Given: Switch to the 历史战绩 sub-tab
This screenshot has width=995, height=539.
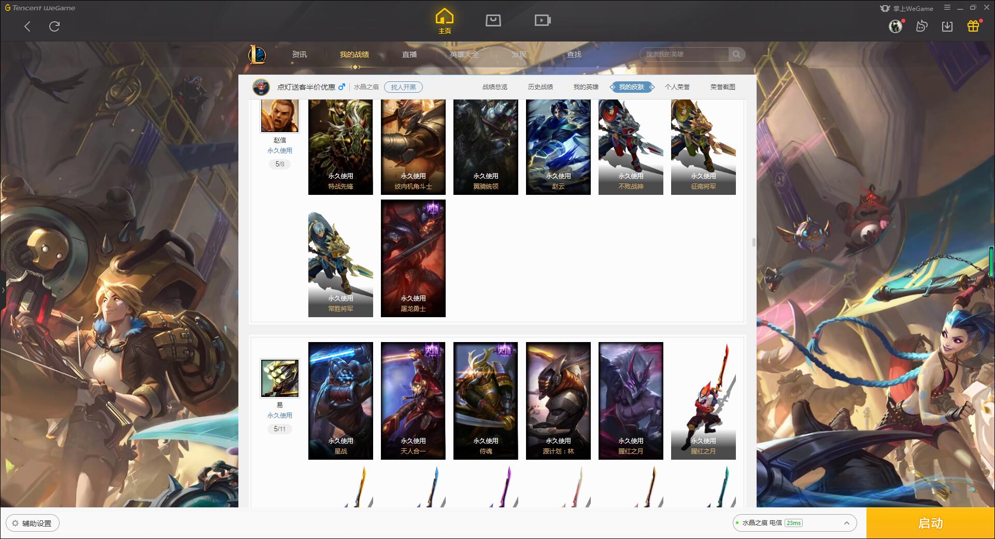Looking at the screenshot, I should [x=541, y=87].
